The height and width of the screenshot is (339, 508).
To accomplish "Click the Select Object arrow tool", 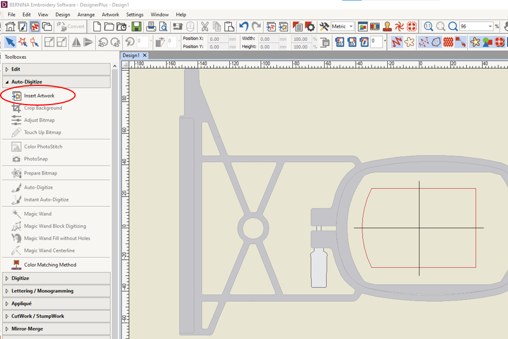I will (10, 42).
